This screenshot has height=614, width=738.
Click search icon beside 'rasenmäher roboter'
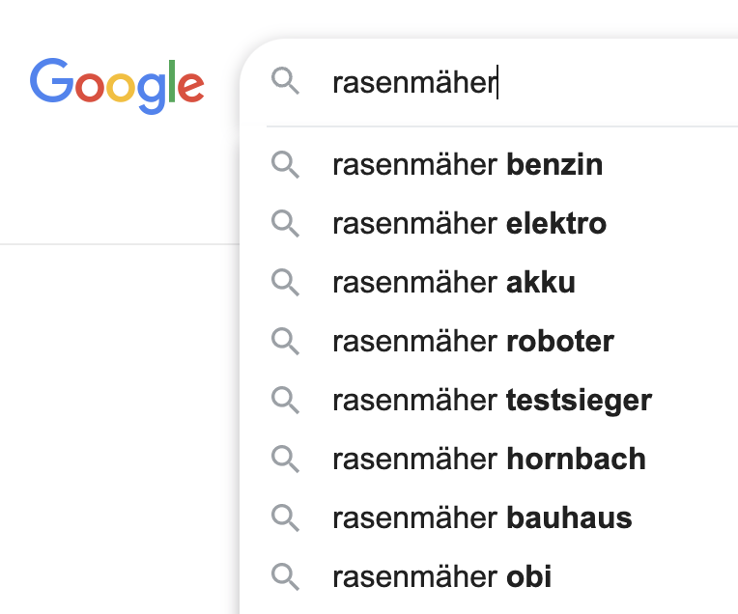[285, 342]
